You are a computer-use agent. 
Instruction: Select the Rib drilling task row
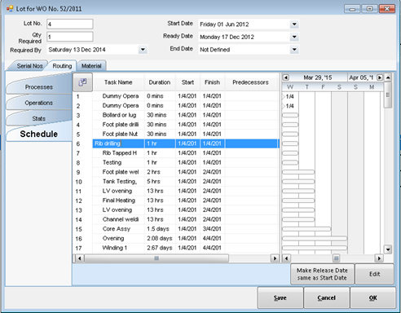[x=186, y=143]
